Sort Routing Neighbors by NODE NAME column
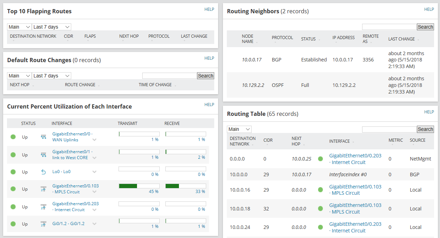The width and height of the screenshot is (440, 238). click(x=247, y=39)
